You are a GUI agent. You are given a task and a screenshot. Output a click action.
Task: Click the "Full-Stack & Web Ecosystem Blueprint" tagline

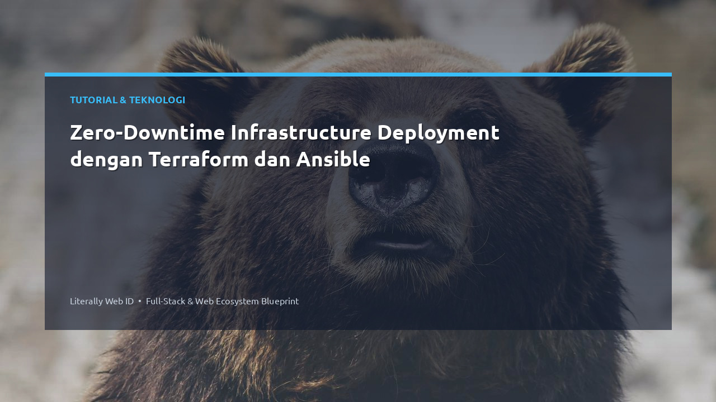[x=222, y=301]
